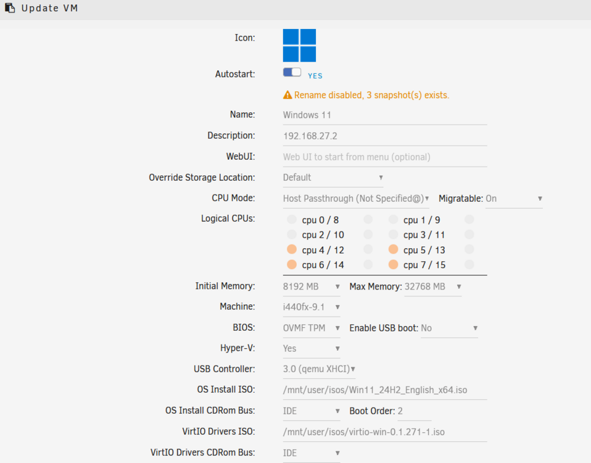Viewport: 591px width, 463px height.
Task: Toggle cpu 2 checkbox
Action: [x=292, y=235]
